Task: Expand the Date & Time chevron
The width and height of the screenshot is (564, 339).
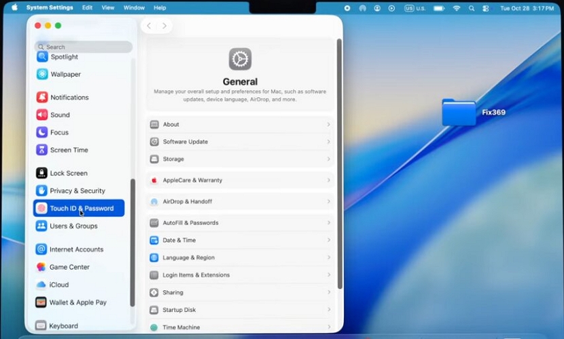Action: (x=328, y=240)
